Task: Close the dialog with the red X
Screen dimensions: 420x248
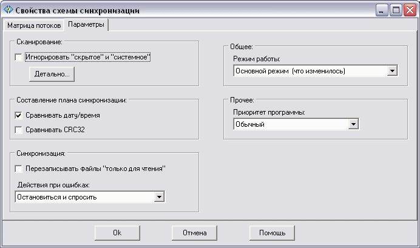Action: pyautogui.click(x=409, y=10)
